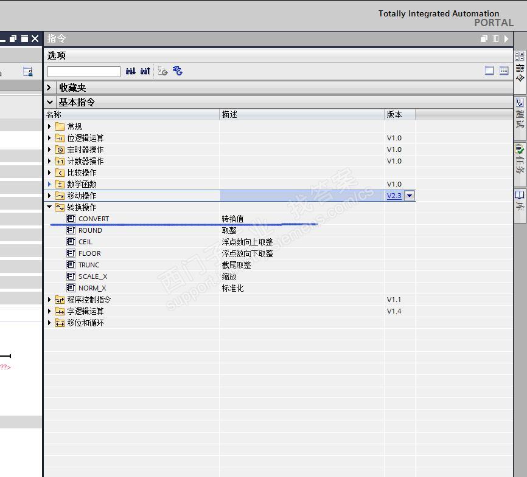The width and height of the screenshot is (527, 477).
Task: Expand the 比较操作 folder
Action: coord(49,173)
